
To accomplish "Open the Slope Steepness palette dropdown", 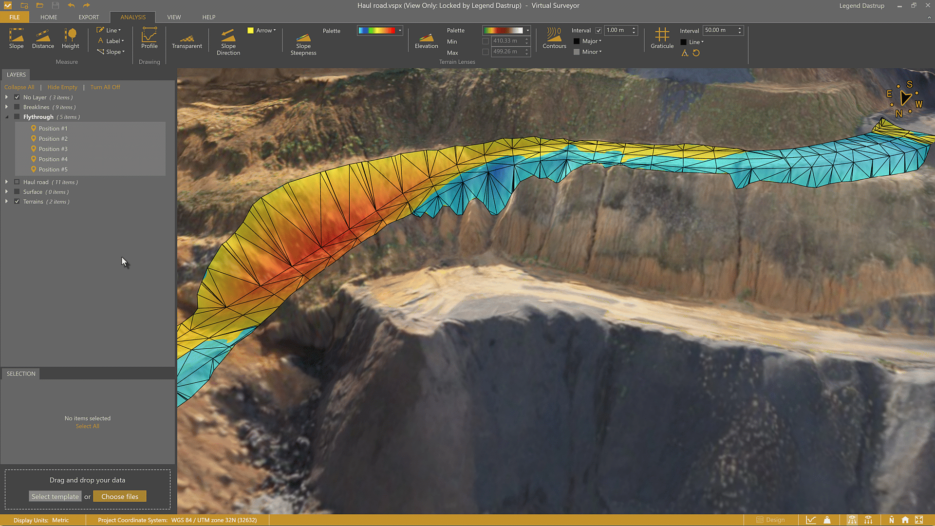I will click(x=400, y=30).
